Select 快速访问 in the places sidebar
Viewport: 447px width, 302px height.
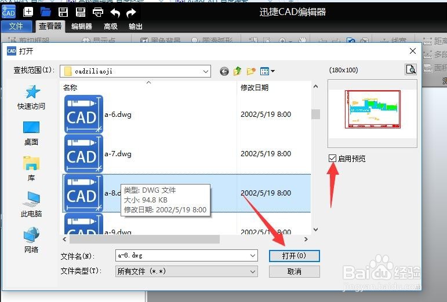click(31, 97)
